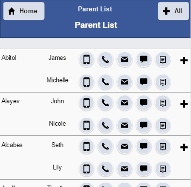This screenshot has height=187, width=191.
Task: Tap the mobile phone icon for James
Action: tap(86, 59)
